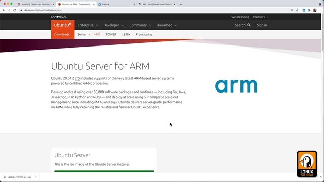Open the Downloads section tab
Image resolution: width=324 pixels, height=182 pixels.
62,35
